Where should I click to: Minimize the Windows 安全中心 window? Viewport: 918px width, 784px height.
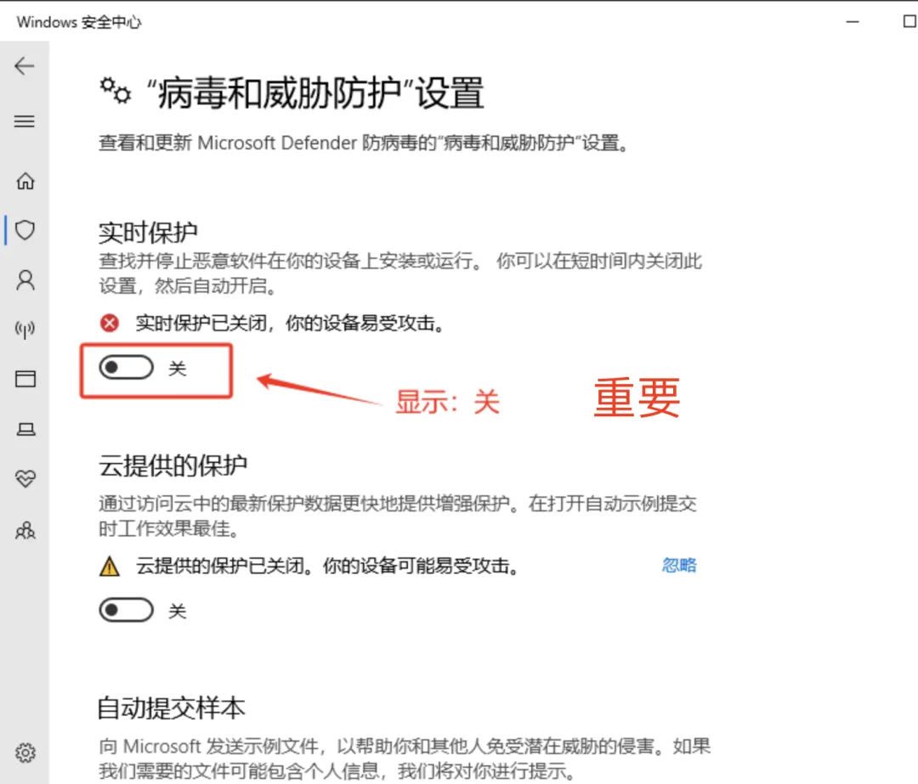pos(853,21)
